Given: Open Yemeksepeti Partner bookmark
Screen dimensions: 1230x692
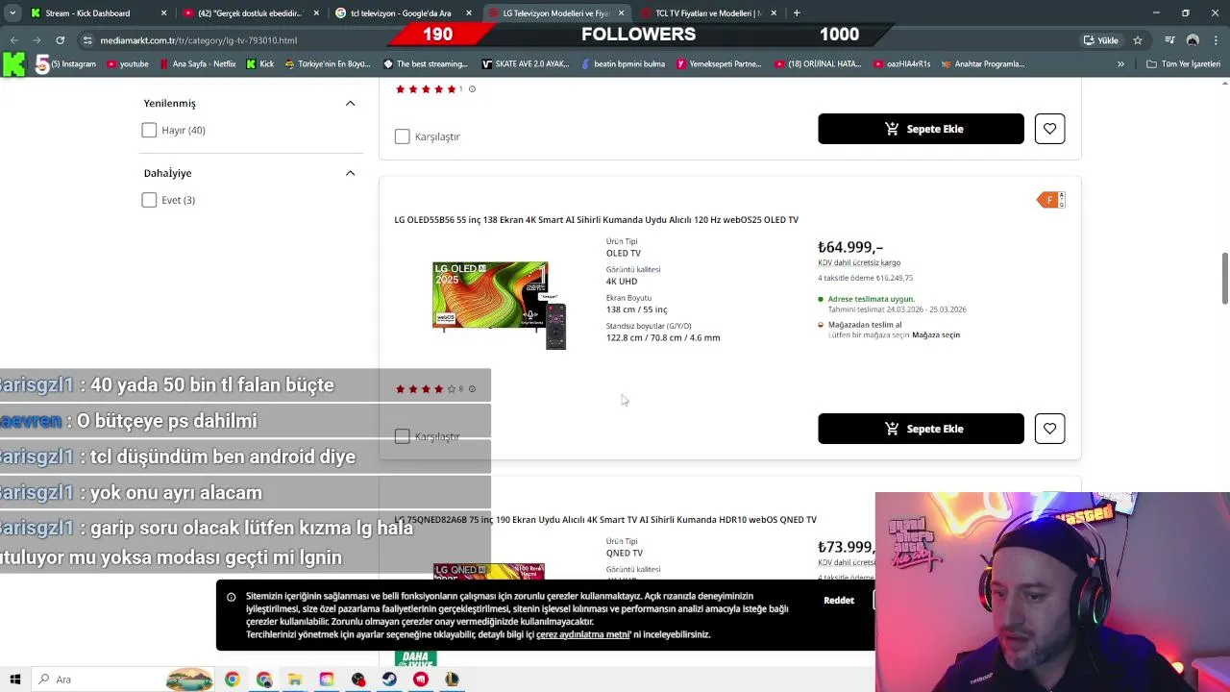Looking at the screenshot, I should click(719, 64).
